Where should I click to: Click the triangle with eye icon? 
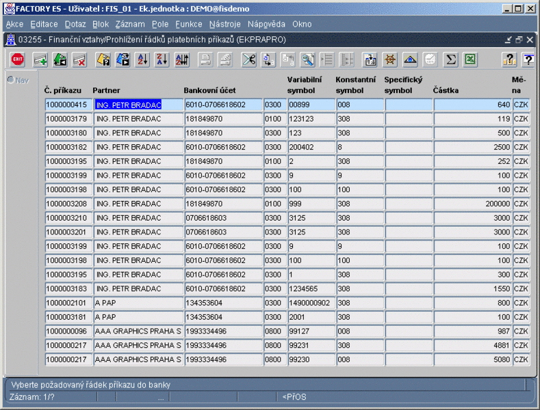[x=410, y=59]
